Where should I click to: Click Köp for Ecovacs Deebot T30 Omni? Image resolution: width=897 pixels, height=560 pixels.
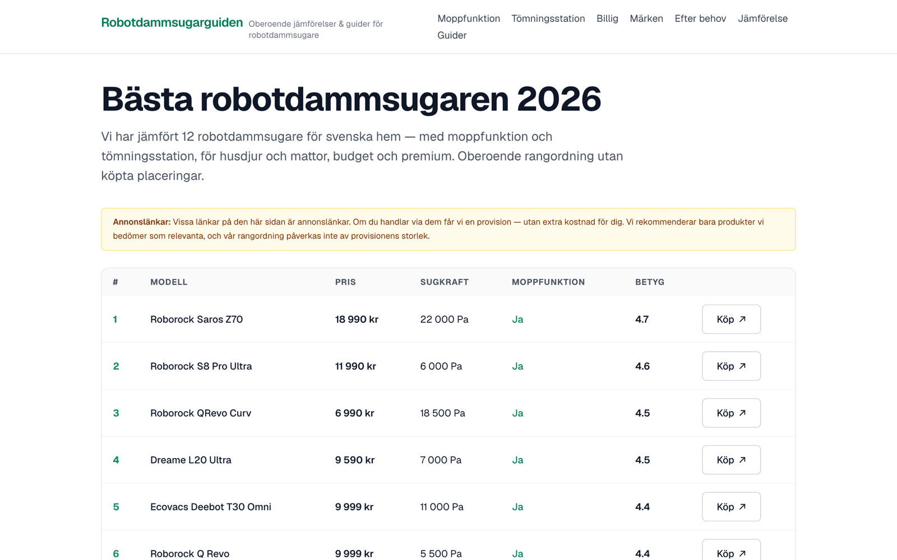click(731, 507)
